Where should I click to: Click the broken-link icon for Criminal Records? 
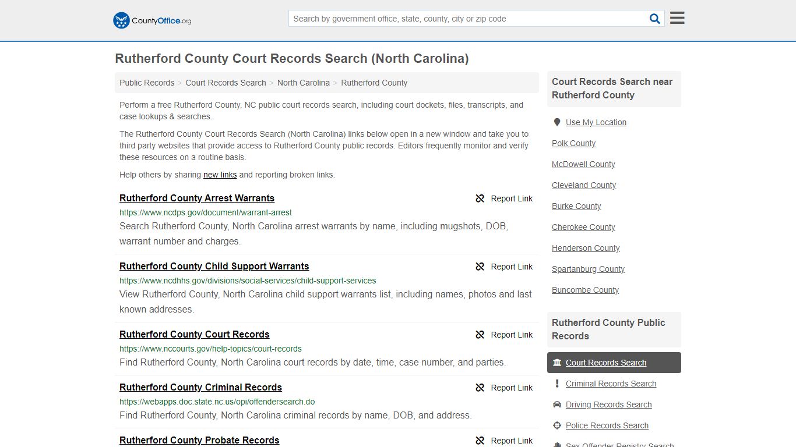480,388
